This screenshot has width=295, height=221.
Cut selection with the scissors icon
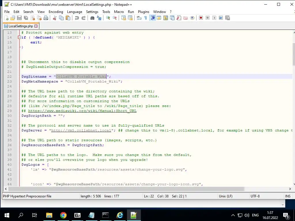click(54, 18)
